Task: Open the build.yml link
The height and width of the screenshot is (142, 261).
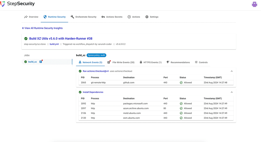Action: coord(54,44)
